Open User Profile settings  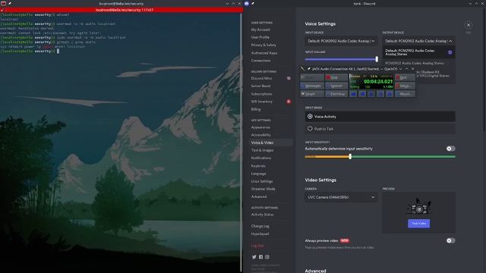click(260, 37)
